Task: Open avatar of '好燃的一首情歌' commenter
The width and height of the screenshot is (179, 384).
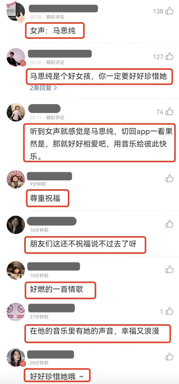Action: pos(16,270)
